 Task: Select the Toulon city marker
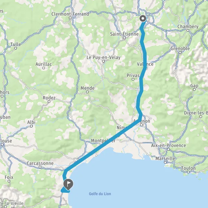tap(188, 172)
